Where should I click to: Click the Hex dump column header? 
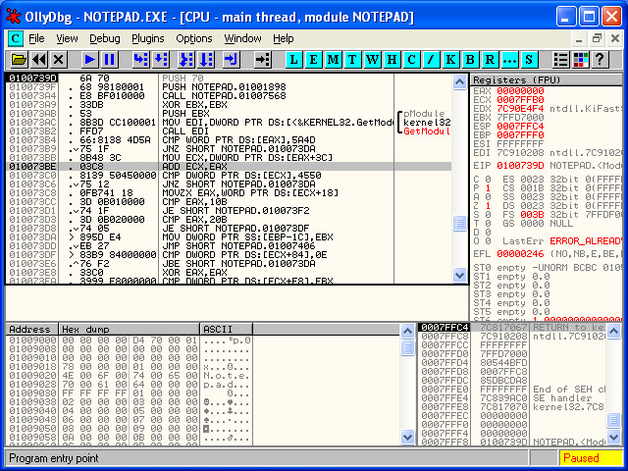click(x=129, y=330)
